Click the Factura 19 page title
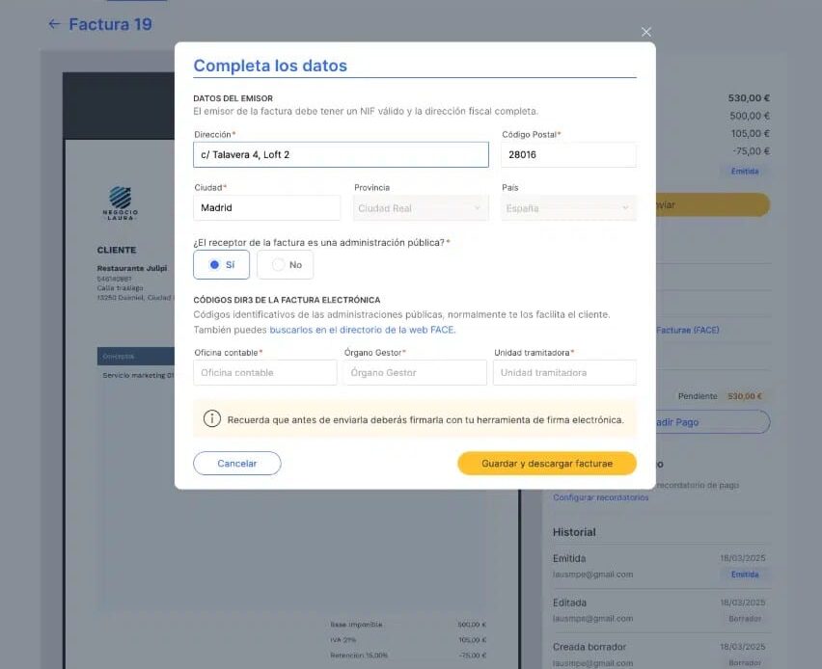Screen dimensions: 822x669 110,24
